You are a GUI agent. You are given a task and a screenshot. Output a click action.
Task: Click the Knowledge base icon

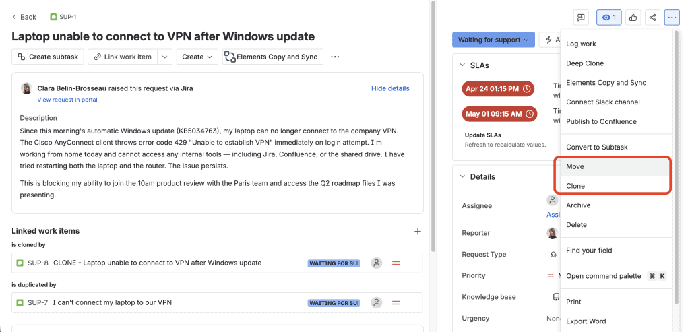pos(556,297)
